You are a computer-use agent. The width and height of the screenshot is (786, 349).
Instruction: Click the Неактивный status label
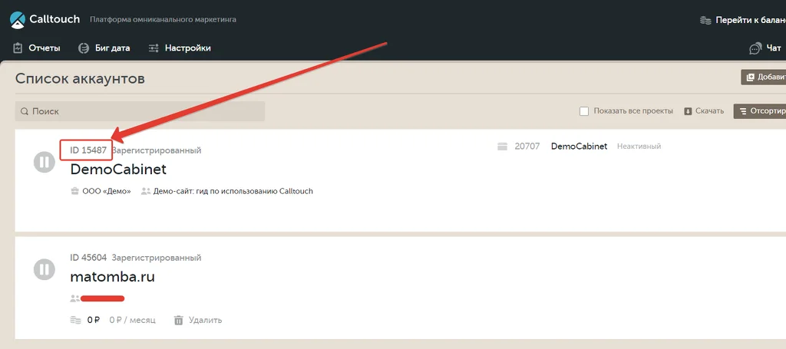(639, 147)
